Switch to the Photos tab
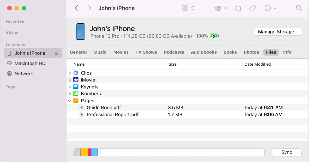Image resolution: width=309 pixels, height=162 pixels. 251,52
